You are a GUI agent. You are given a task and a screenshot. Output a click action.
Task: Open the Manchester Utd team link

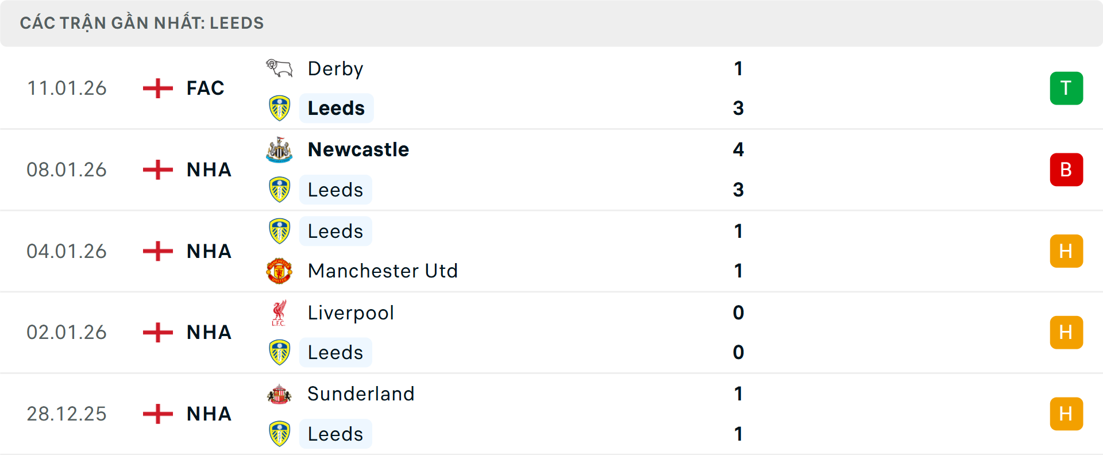pyautogui.click(x=383, y=271)
